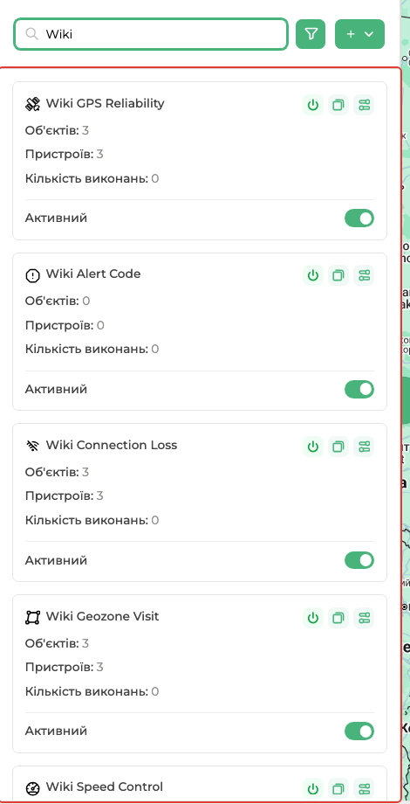Open the Wiki Connection Loss card title
410x804 pixels.
pyautogui.click(x=112, y=445)
